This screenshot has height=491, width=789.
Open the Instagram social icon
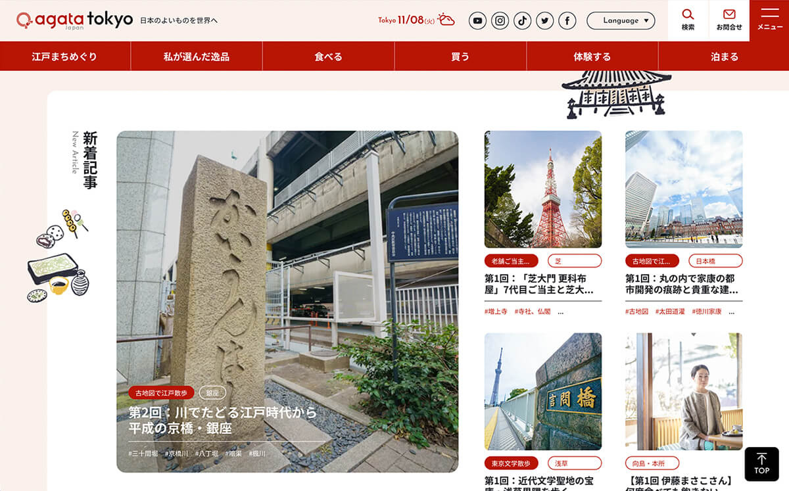click(x=500, y=21)
